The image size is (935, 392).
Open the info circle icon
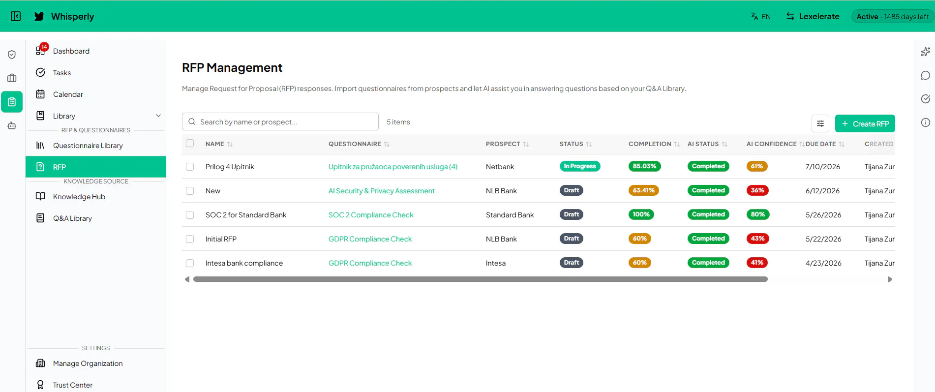[x=926, y=122]
